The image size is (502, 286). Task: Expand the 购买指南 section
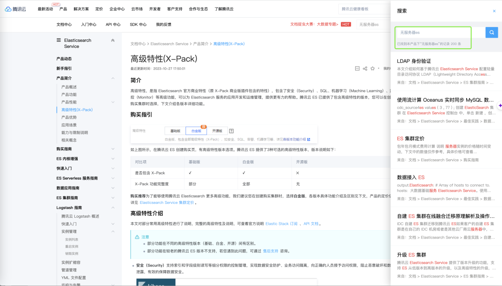pos(113,149)
